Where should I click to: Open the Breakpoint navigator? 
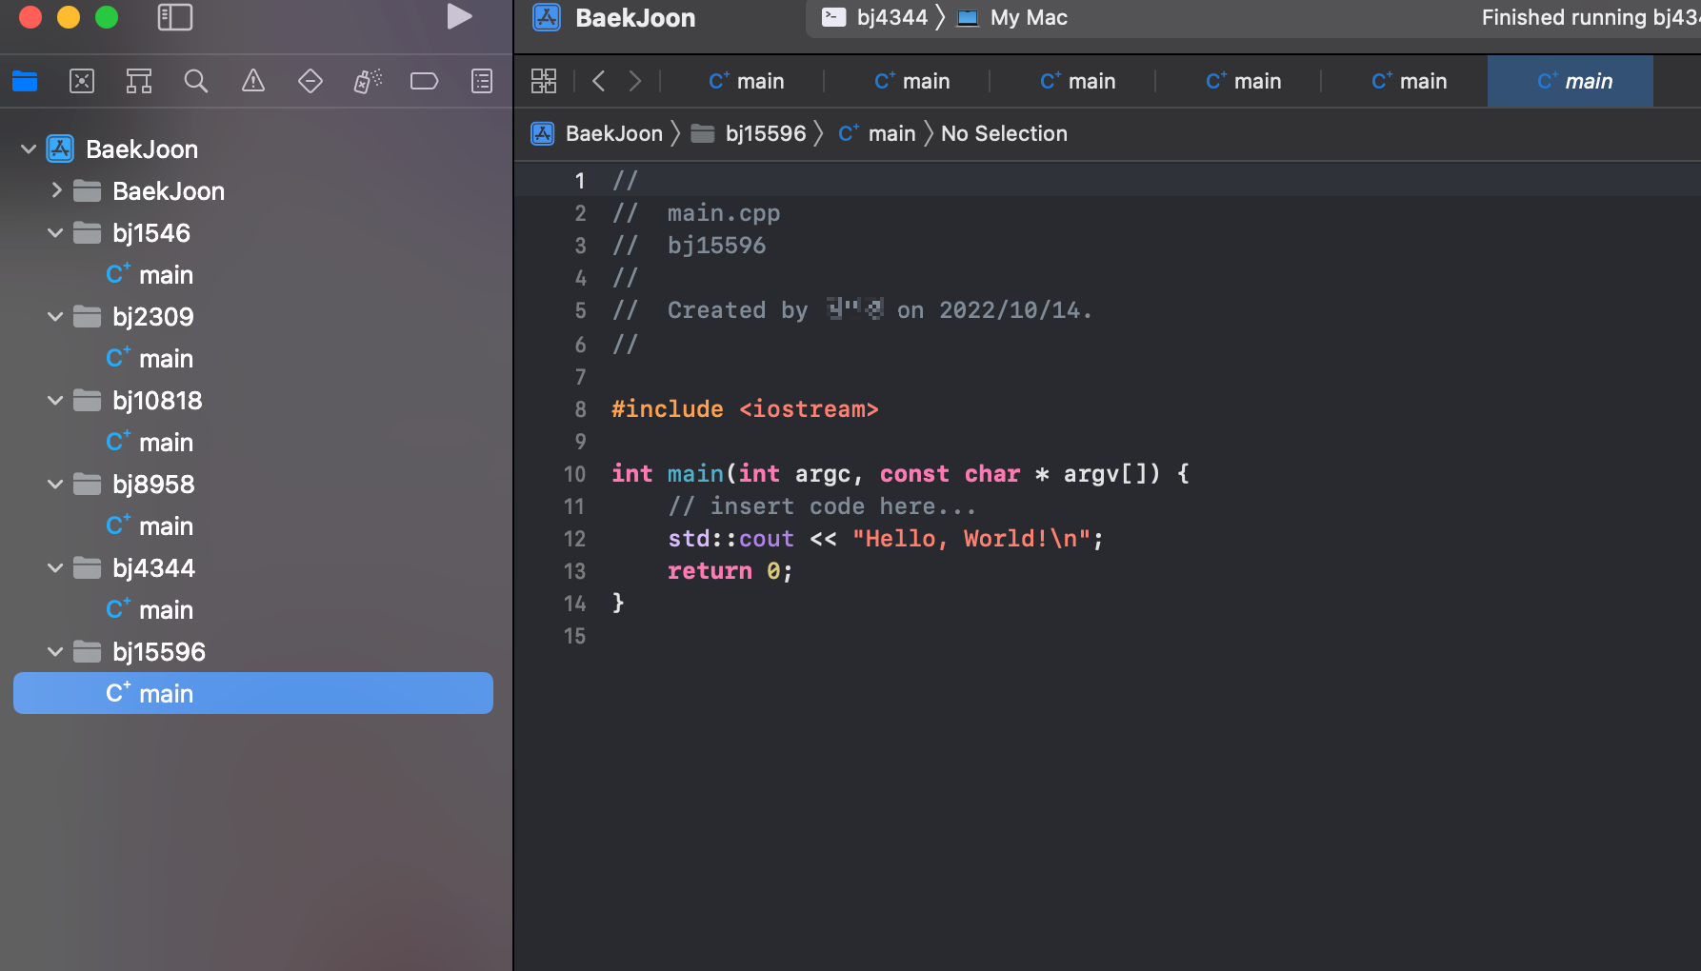[x=425, y=81]
